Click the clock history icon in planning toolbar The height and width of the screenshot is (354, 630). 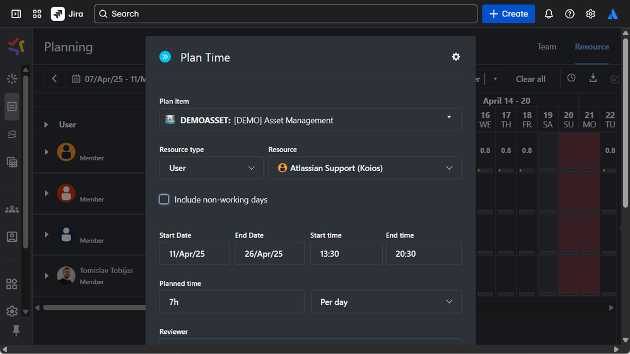571,78
